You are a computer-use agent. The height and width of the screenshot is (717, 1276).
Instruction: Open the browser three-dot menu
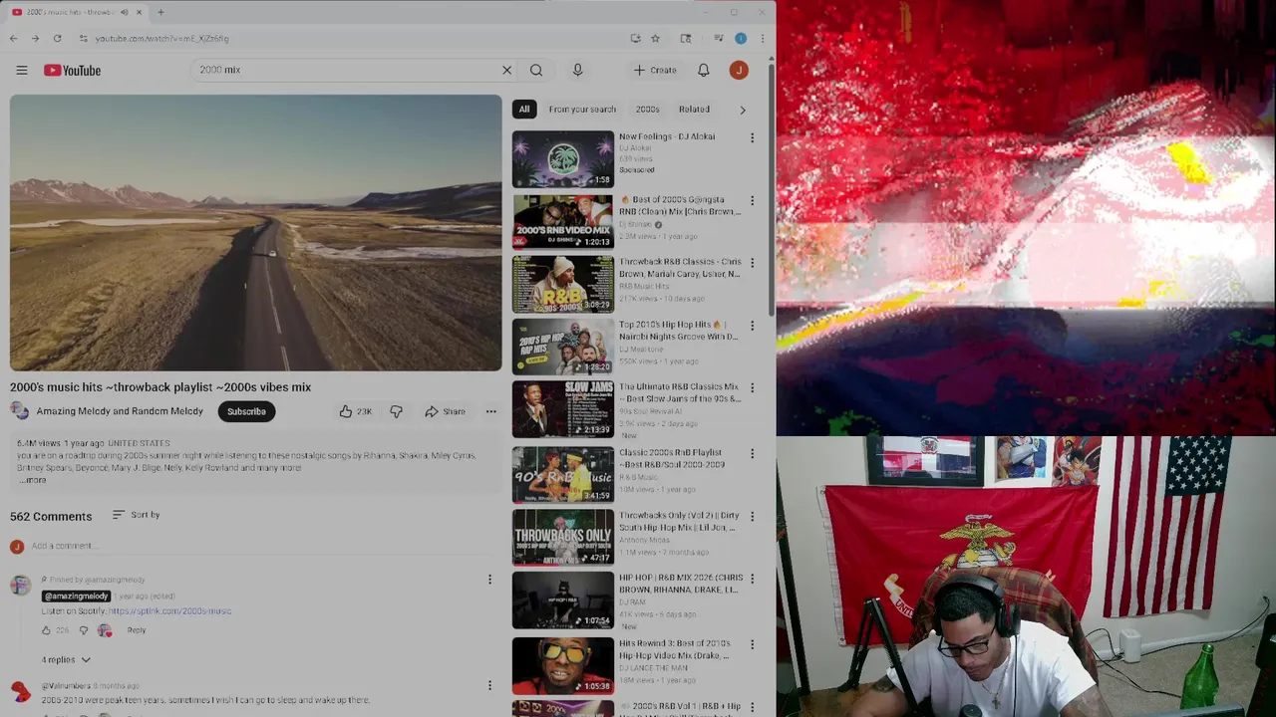pyautogui.click(x=762, y=38)
